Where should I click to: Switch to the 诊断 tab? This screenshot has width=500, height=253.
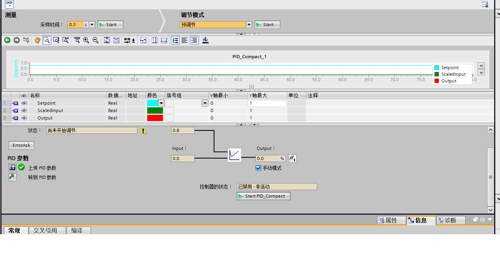click(x=451, y=220)
